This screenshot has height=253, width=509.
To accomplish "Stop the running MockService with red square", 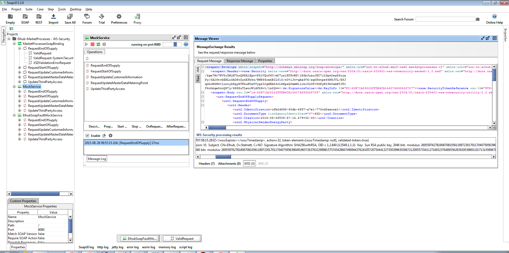I will [92, 44].
